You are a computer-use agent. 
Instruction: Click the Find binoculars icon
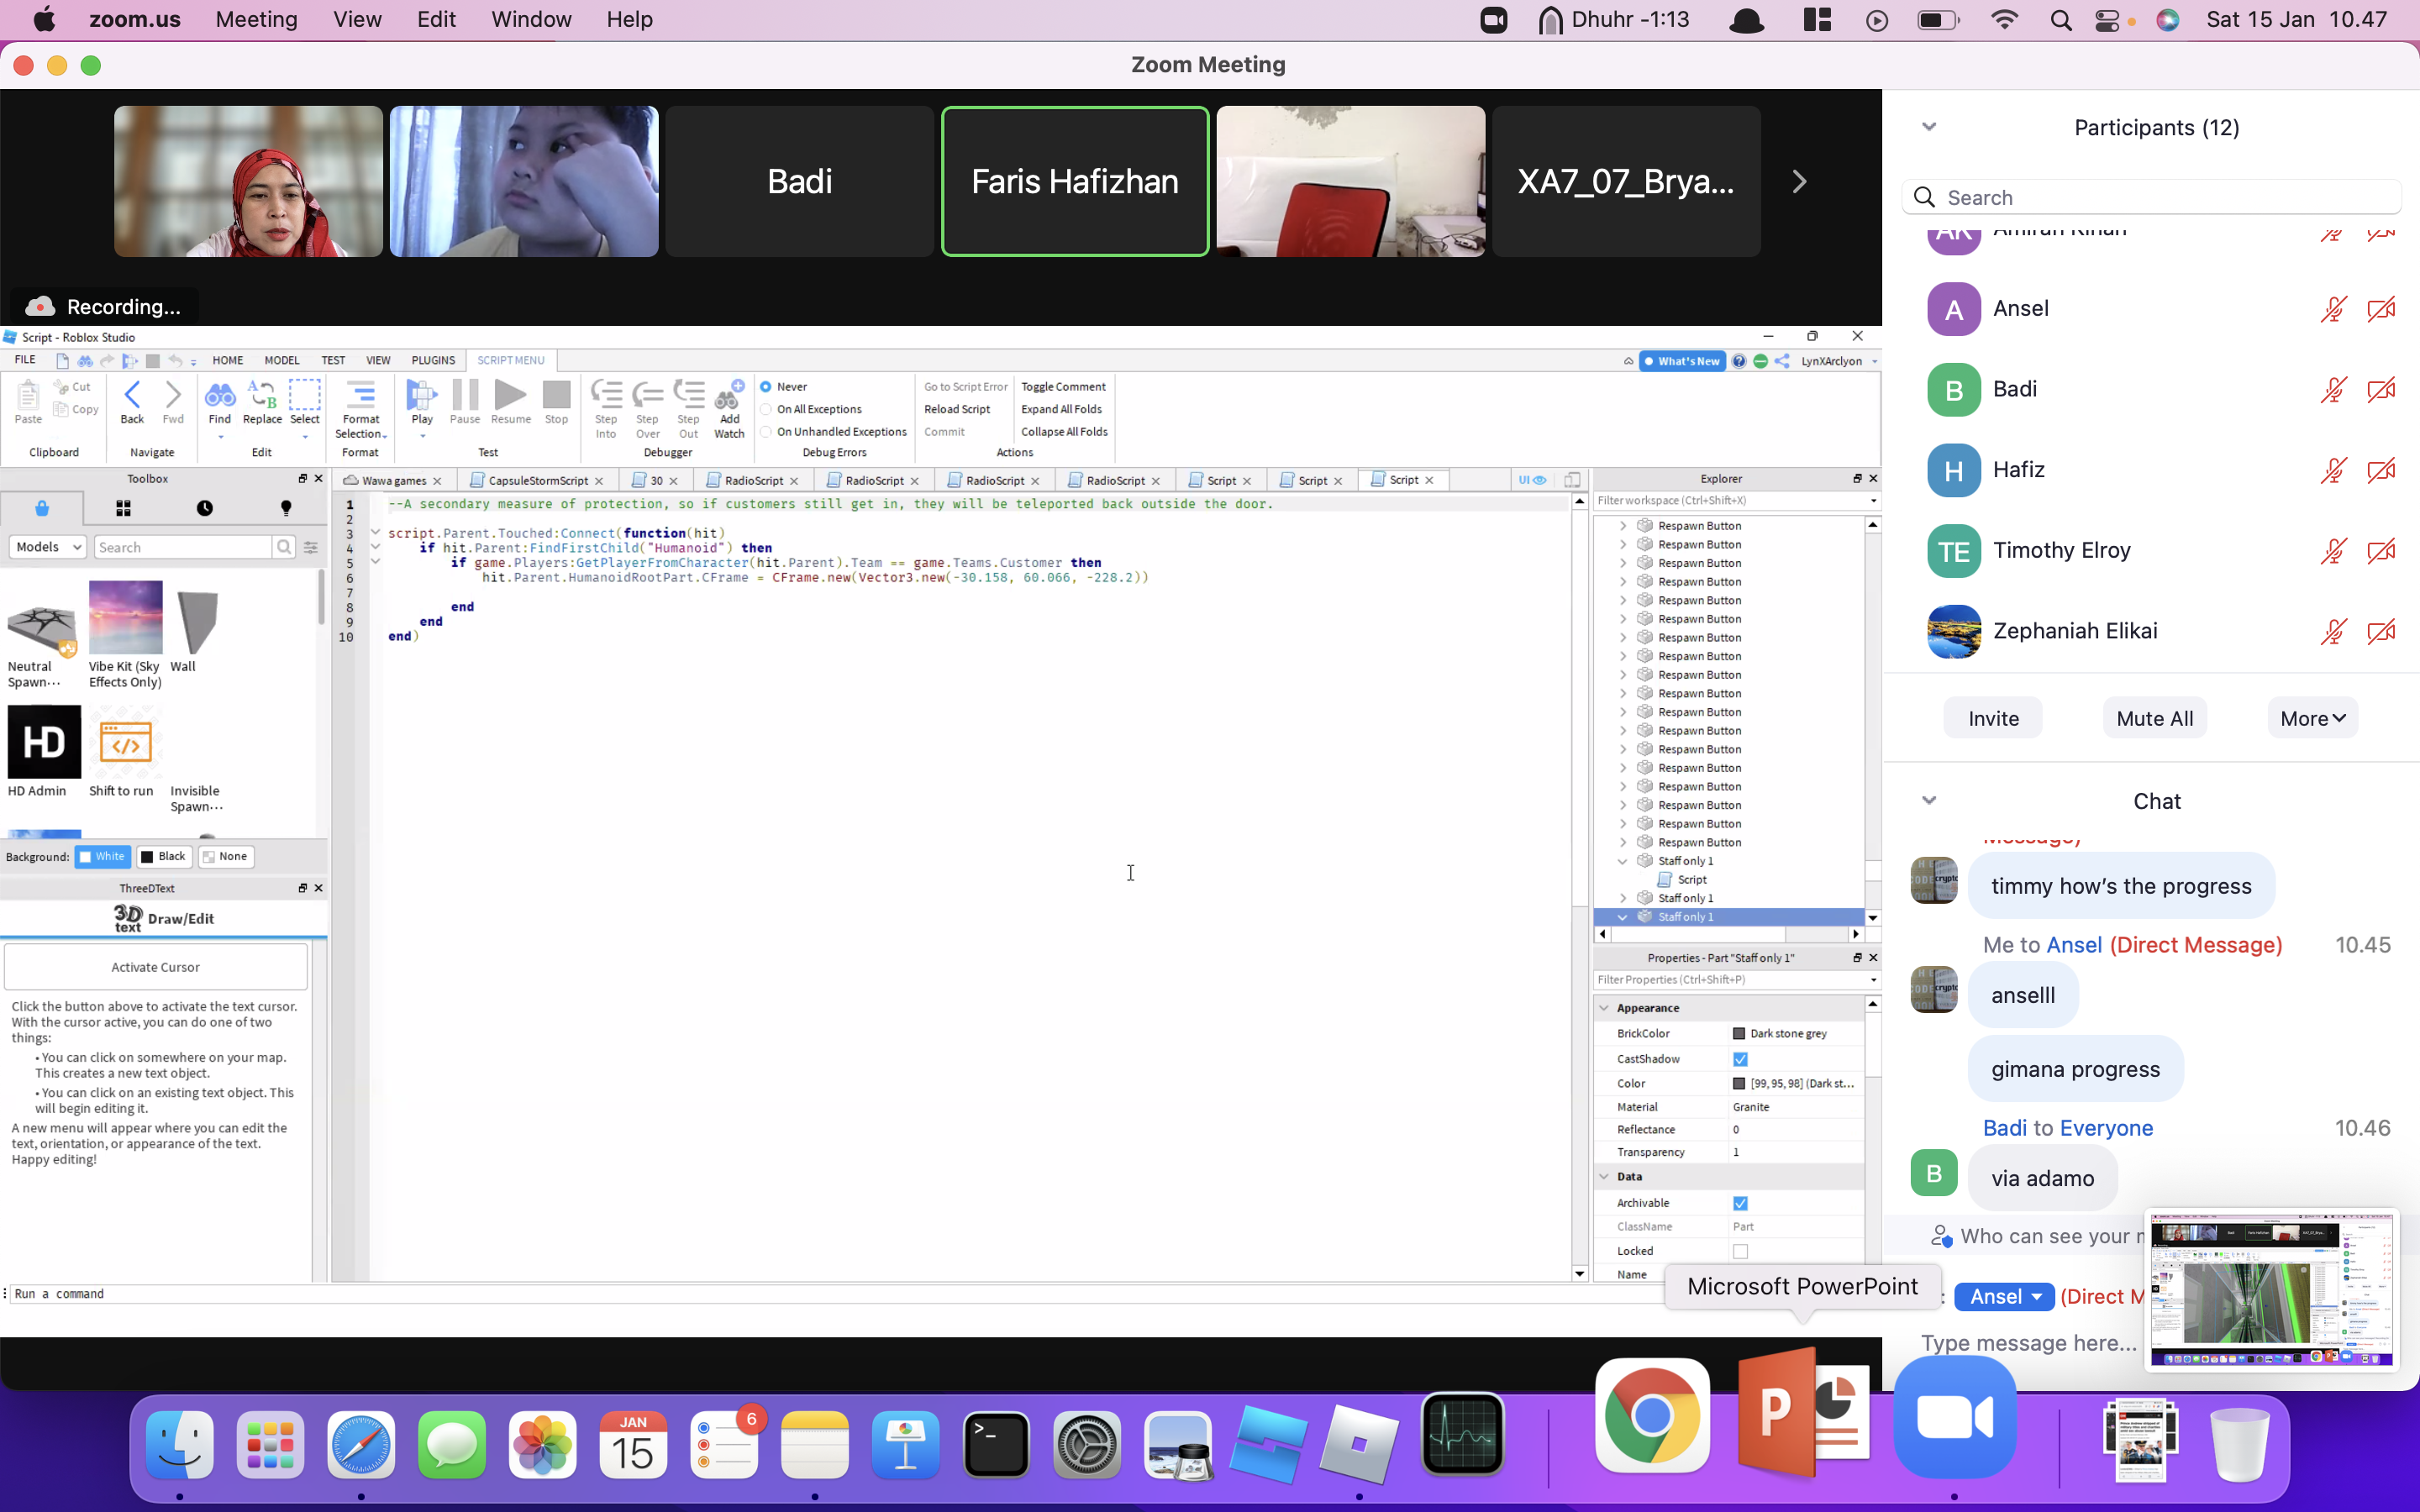(219, 397)
